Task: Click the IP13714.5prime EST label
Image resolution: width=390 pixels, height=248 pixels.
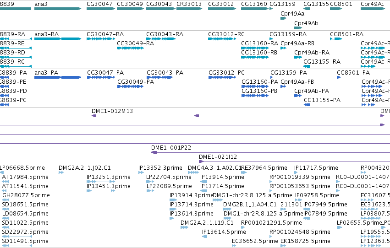Action: tap(222, 186)
